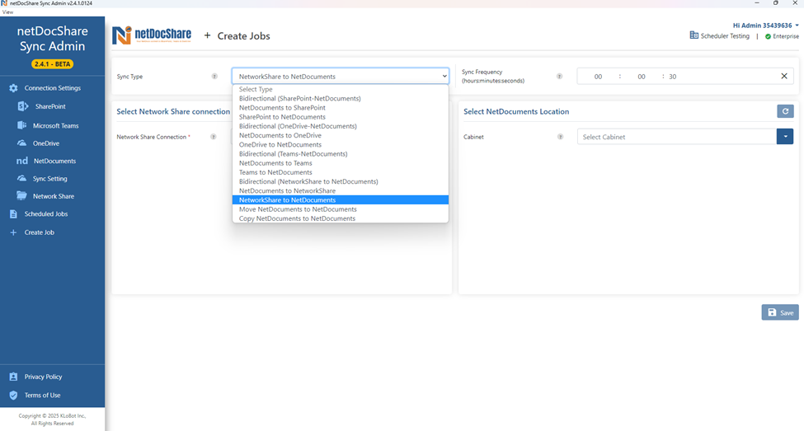The height and width of the screenshot is (431, 804).
Task: Open the Privacy Policy link
Action: coord(43,377)
